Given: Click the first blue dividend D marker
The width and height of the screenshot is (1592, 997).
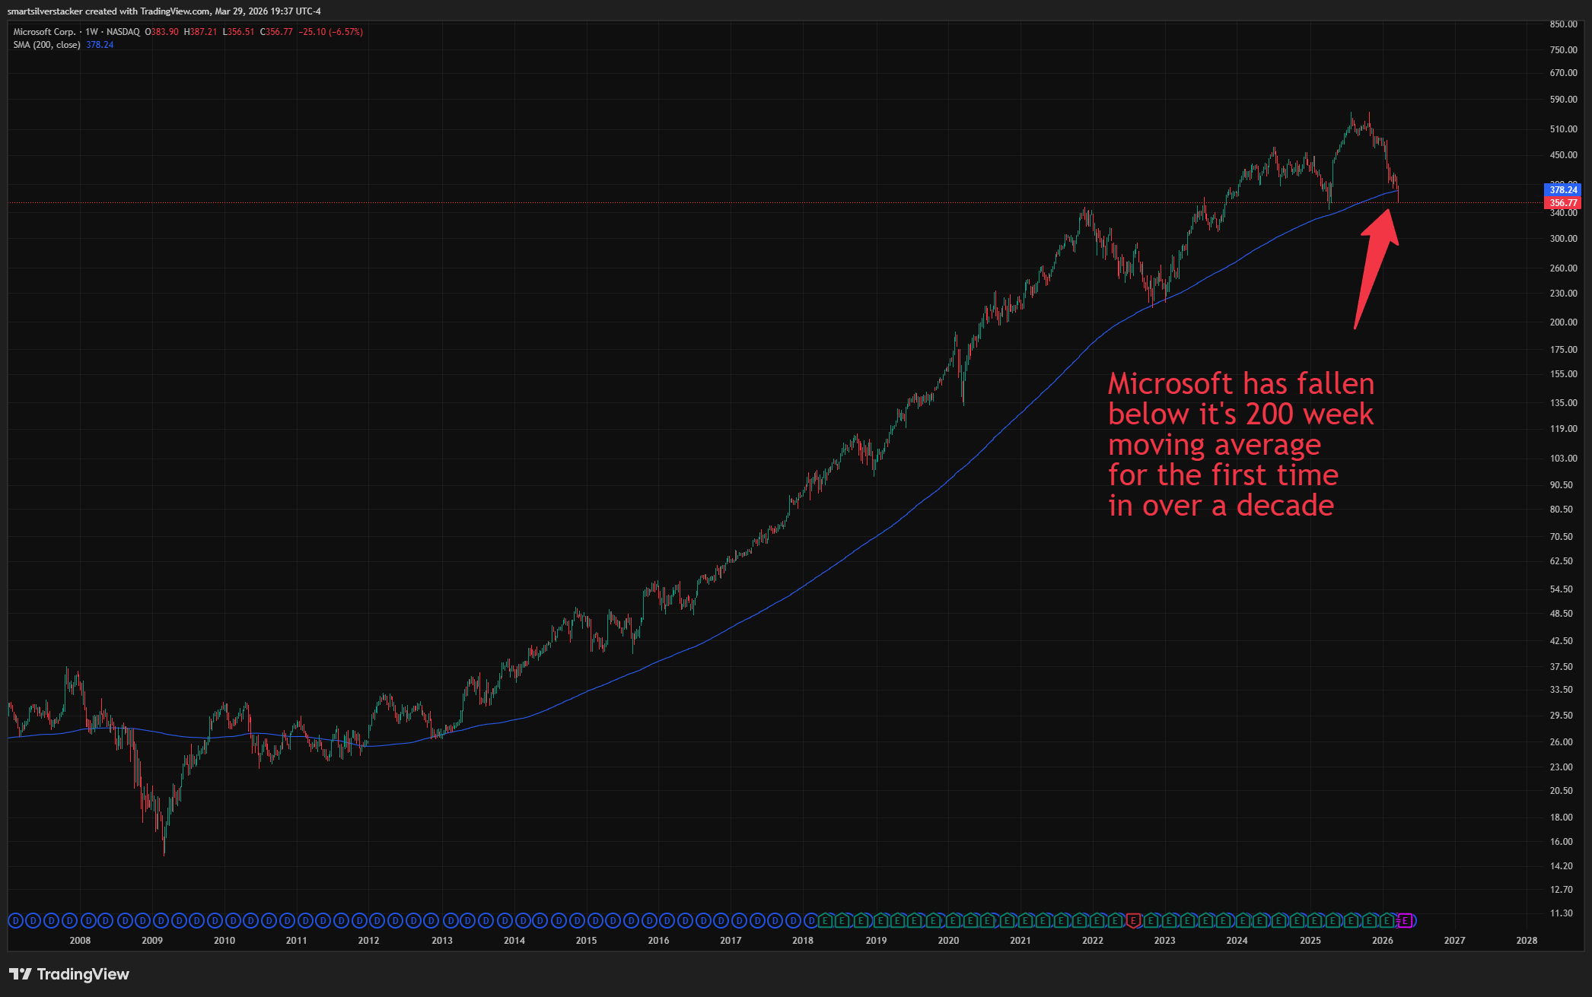Looking at the screenshot, I should [x=15, y=921].
